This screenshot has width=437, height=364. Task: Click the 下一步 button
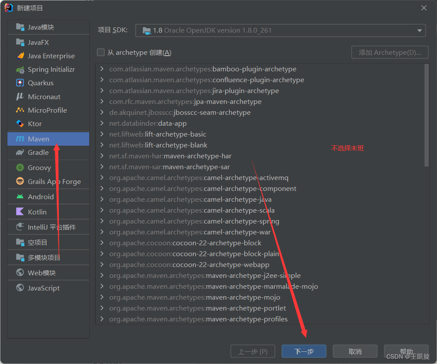[304, 351]
